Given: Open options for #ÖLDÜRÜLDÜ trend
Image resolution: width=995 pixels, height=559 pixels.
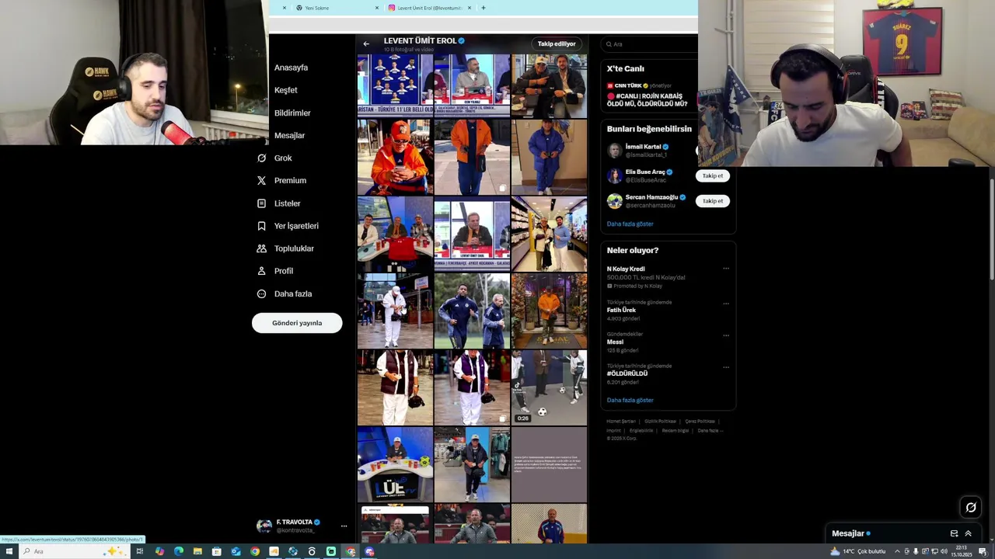Looking at the screenshot, I should click(x=726, y=367).
